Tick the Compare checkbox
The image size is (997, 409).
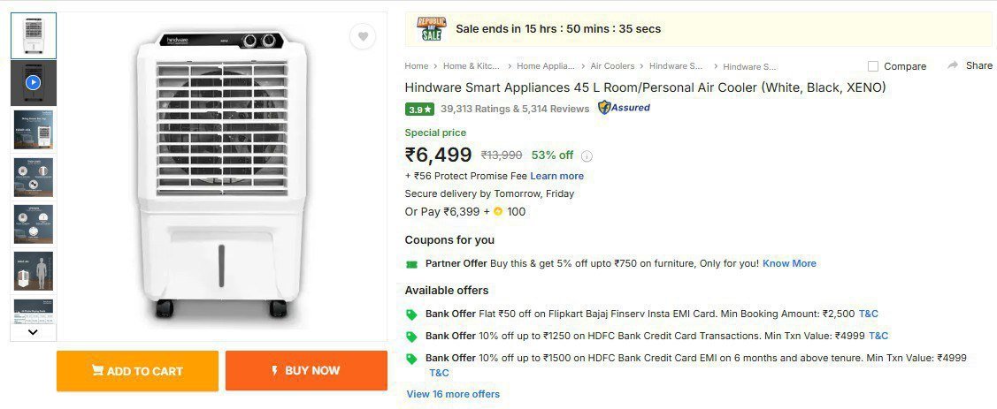click(x=873, y=66)
